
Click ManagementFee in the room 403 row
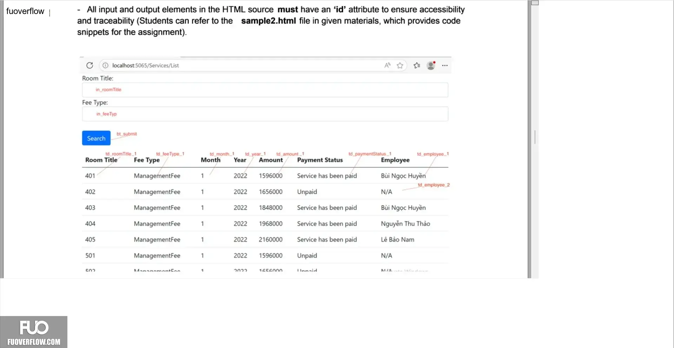157,208
